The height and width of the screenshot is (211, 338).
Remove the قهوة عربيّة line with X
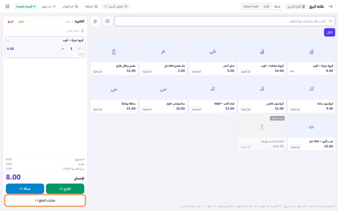click(8, 41)
